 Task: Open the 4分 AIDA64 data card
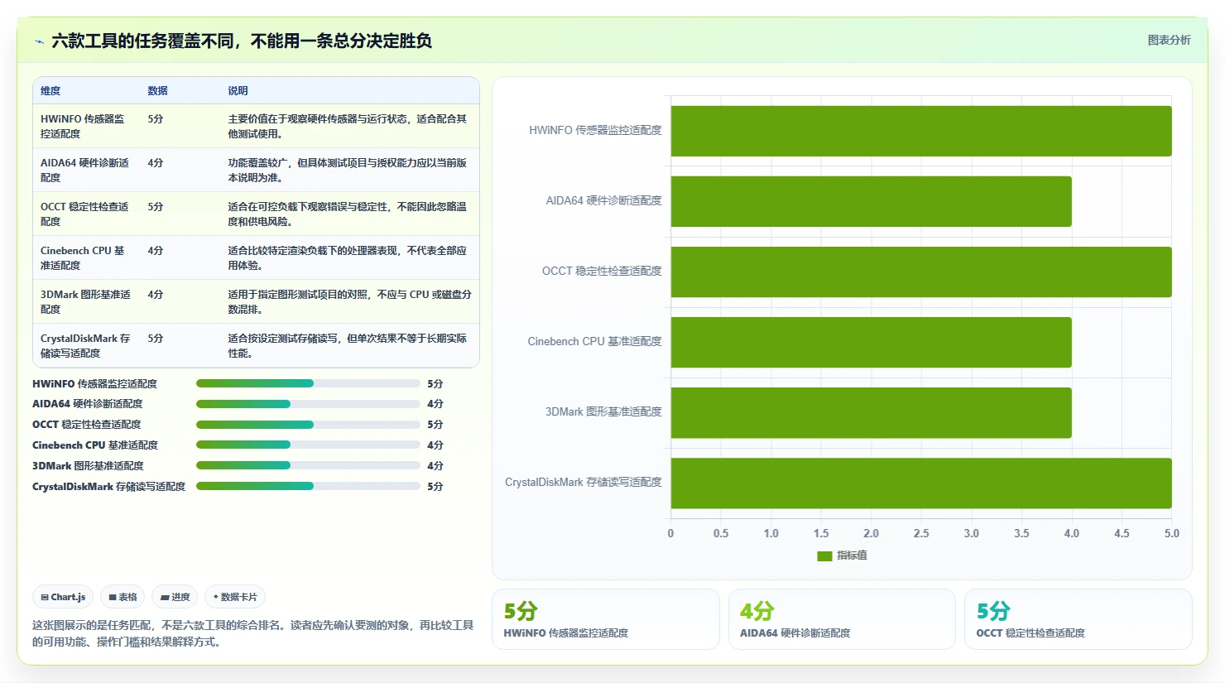coord(842,619)
